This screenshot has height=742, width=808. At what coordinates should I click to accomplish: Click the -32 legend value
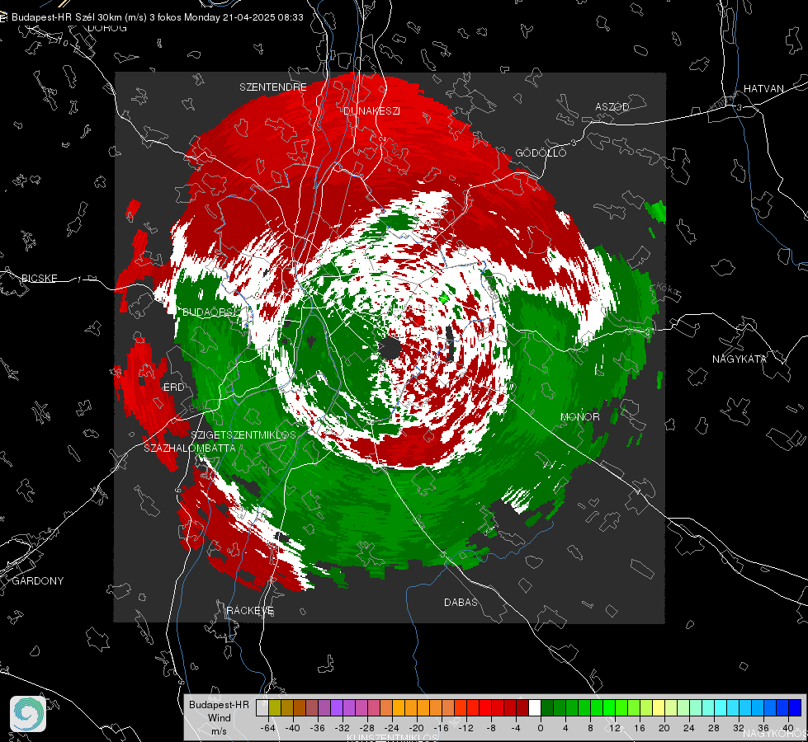pyautogui.click(x=343, y=729)
